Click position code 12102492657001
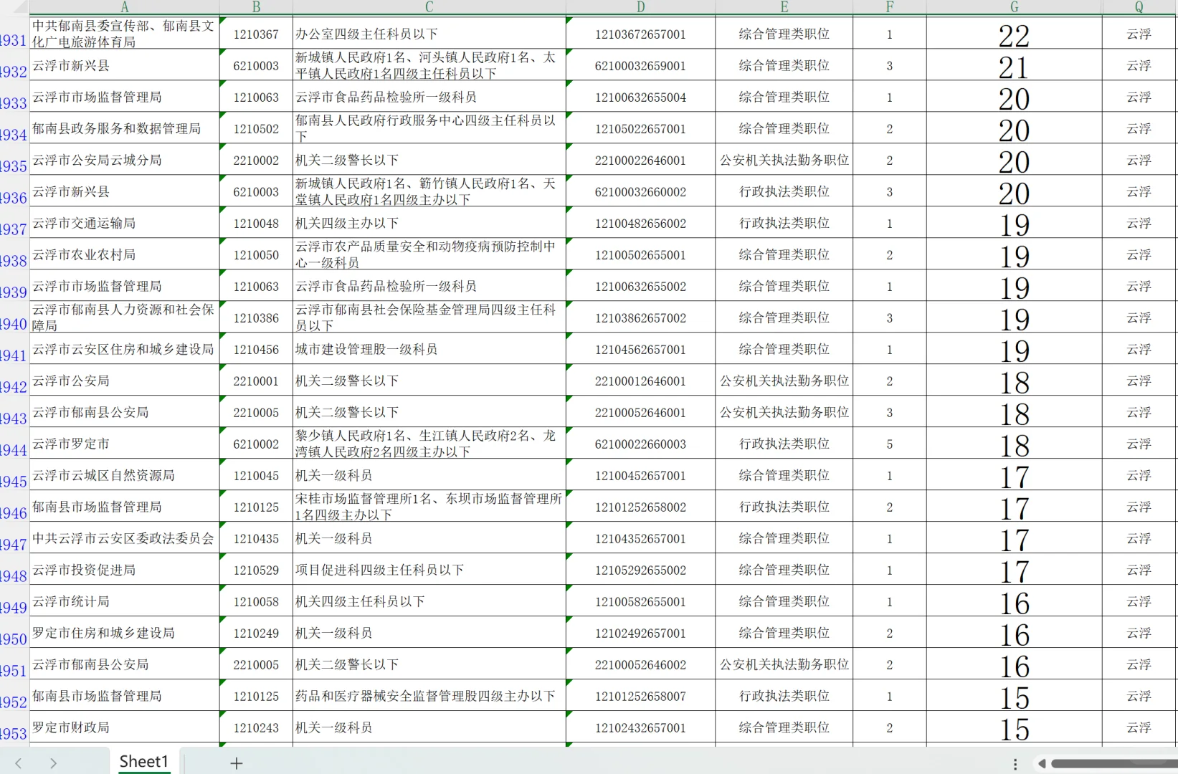1178x774 pixels. (640, 633)
